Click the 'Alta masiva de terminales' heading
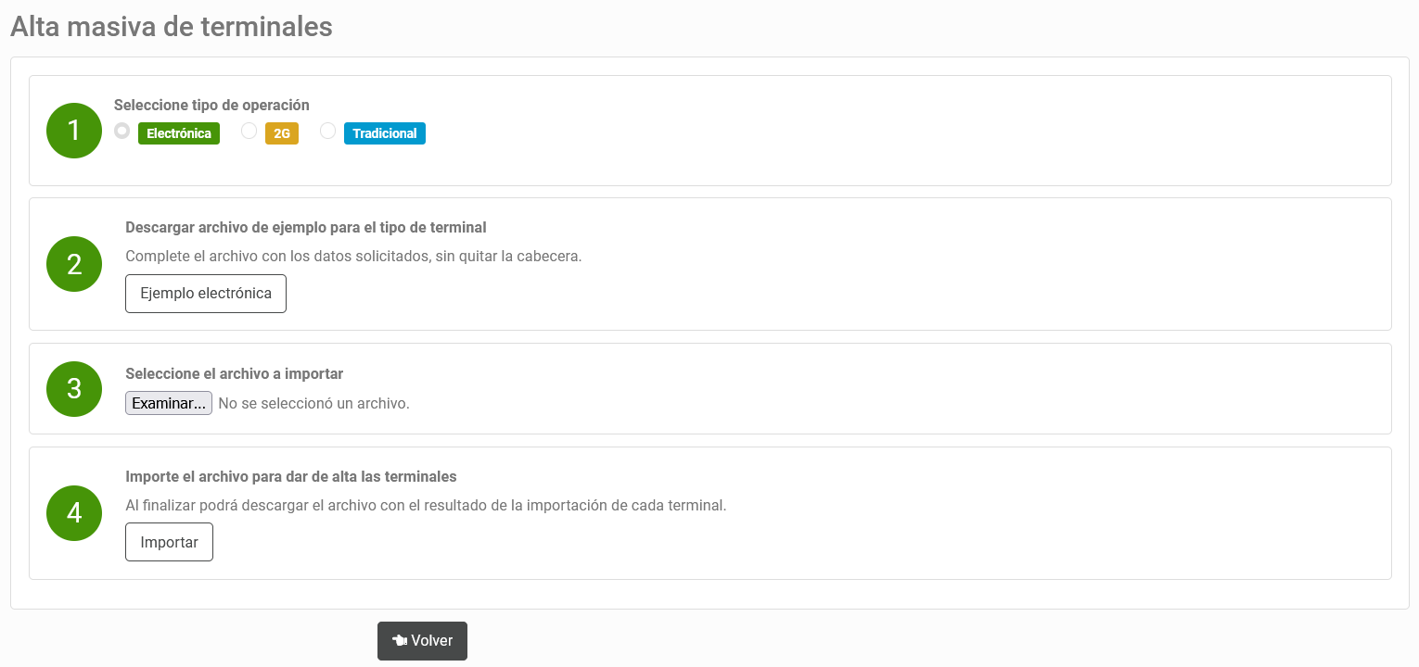 (x=172, y=27)
